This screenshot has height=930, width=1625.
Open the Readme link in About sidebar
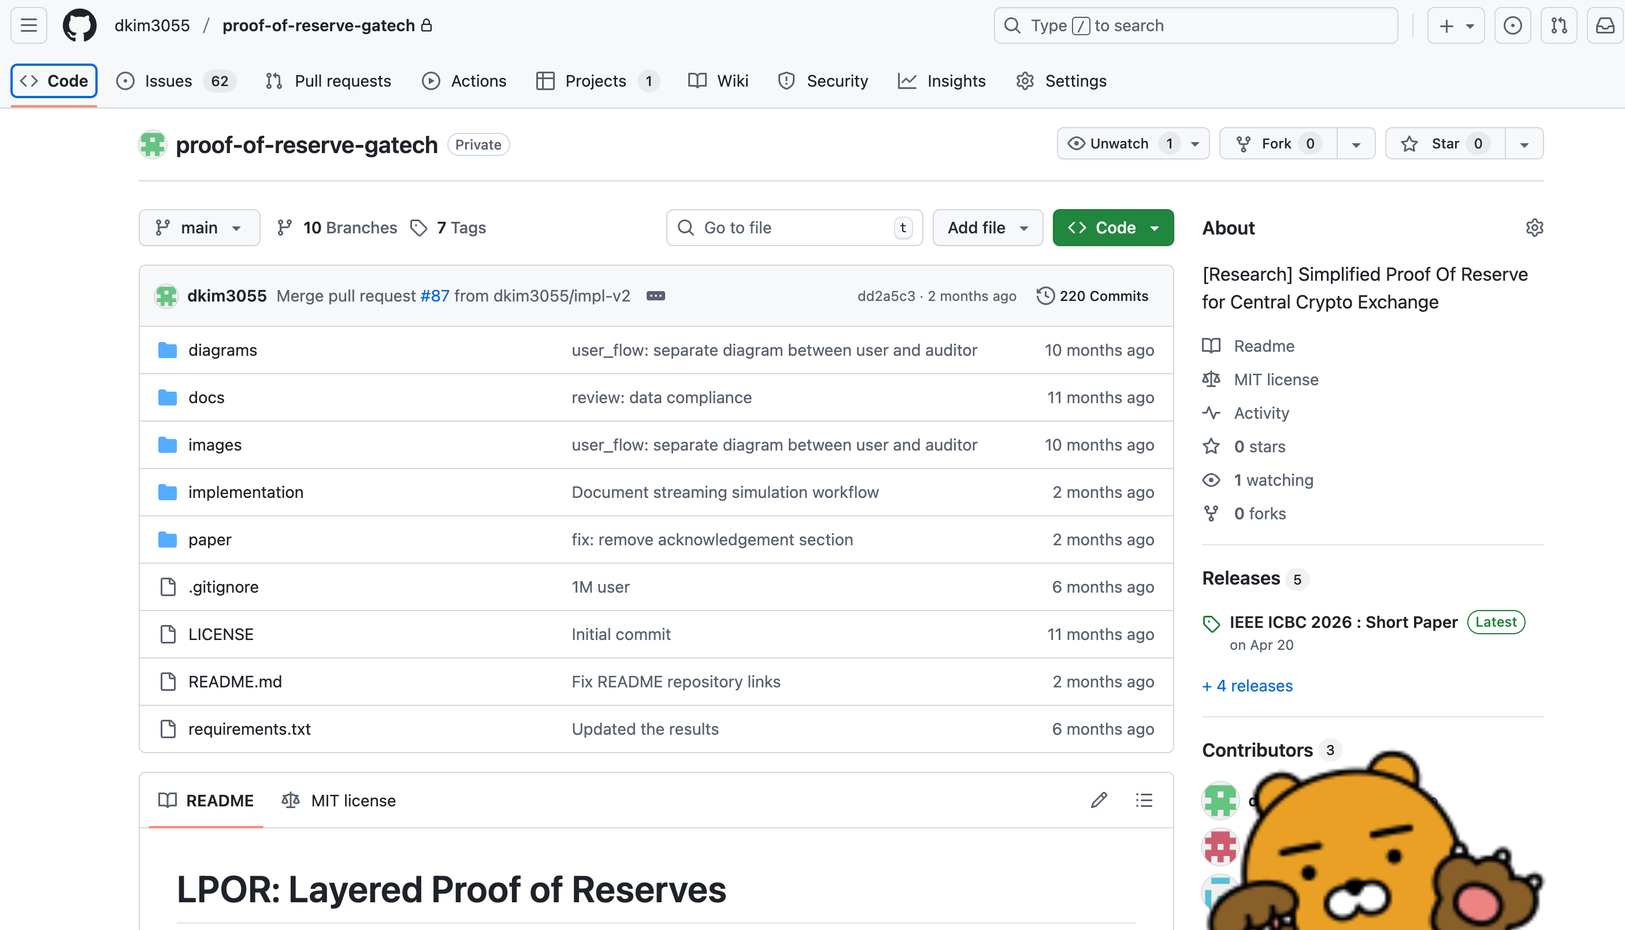[x=1264, y=346]
